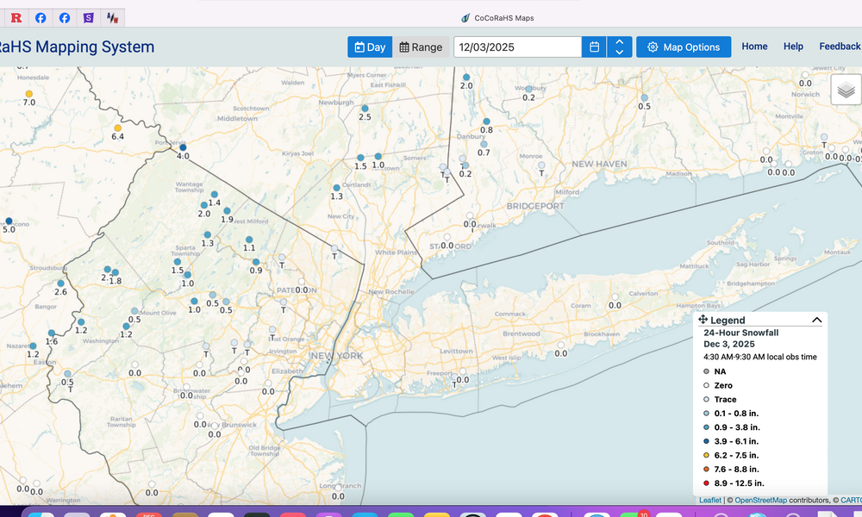Open the calendar date picker
Viewport: 862px width, 517px height.
pyautogui.click(x=594, y=47)
